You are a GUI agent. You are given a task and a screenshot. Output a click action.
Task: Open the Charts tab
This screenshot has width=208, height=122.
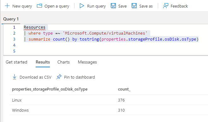tap(63, 62)
